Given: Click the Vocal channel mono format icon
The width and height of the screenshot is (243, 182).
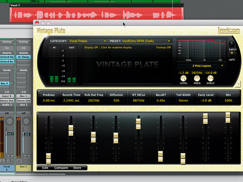Looking at the screenshot, I should 2,161.
